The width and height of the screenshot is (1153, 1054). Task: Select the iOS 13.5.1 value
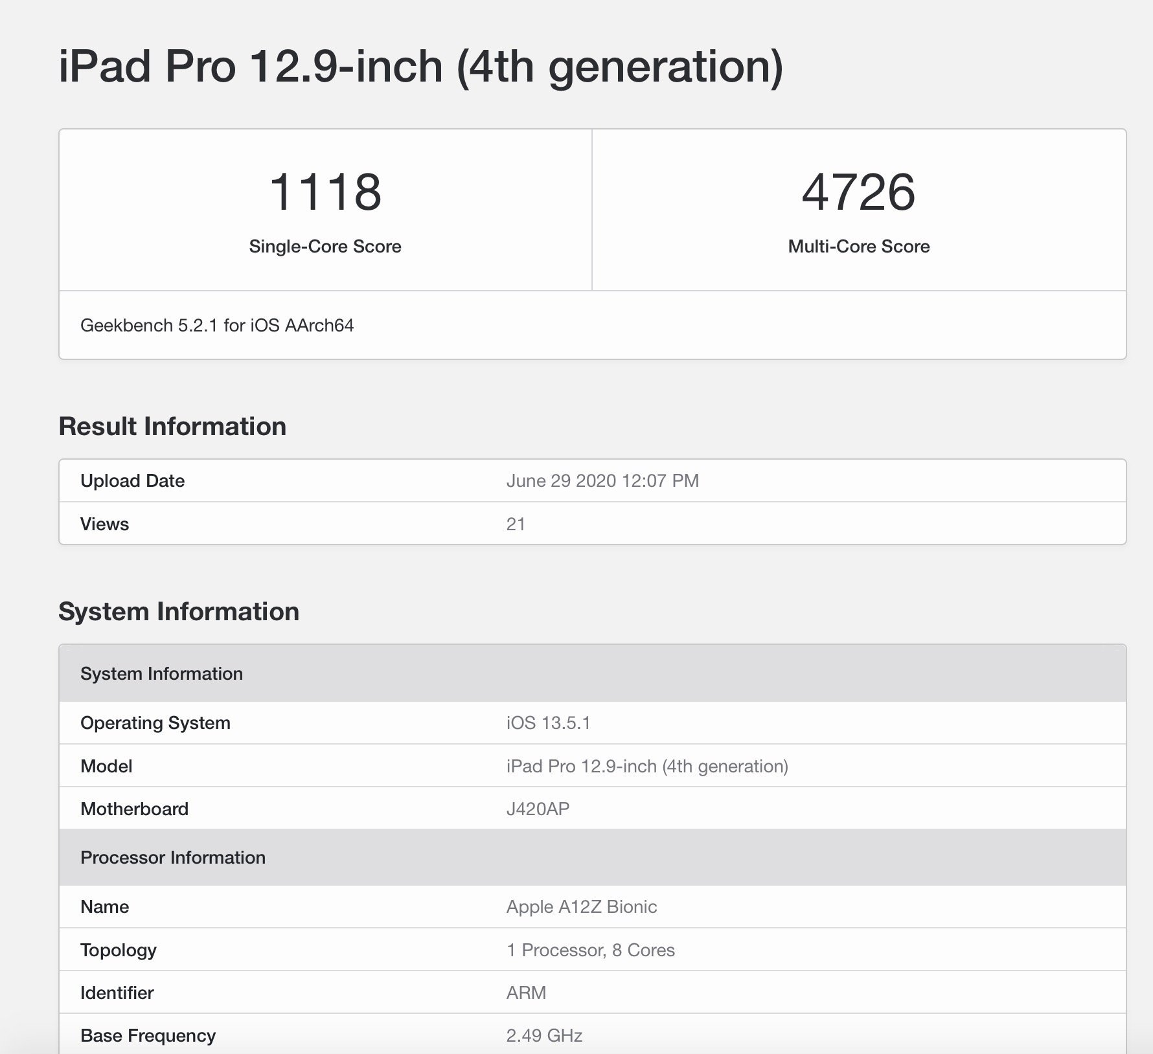click(x=549, y=723)
